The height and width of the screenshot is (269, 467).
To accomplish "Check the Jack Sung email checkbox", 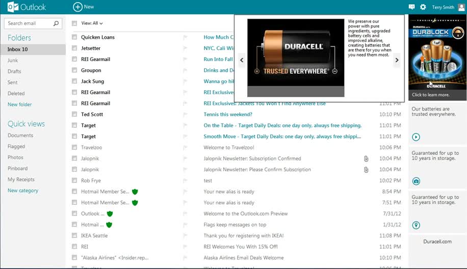I will [74, 81].
